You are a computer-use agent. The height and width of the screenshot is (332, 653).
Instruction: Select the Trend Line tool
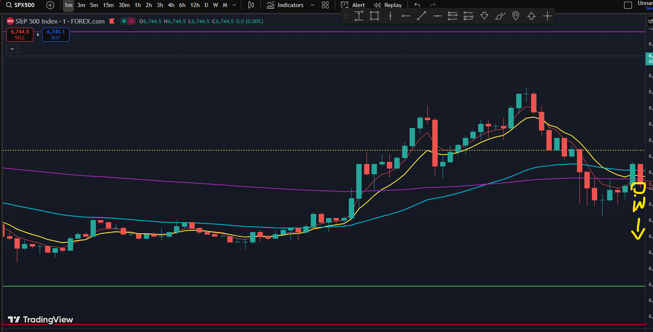coord(422,16)
